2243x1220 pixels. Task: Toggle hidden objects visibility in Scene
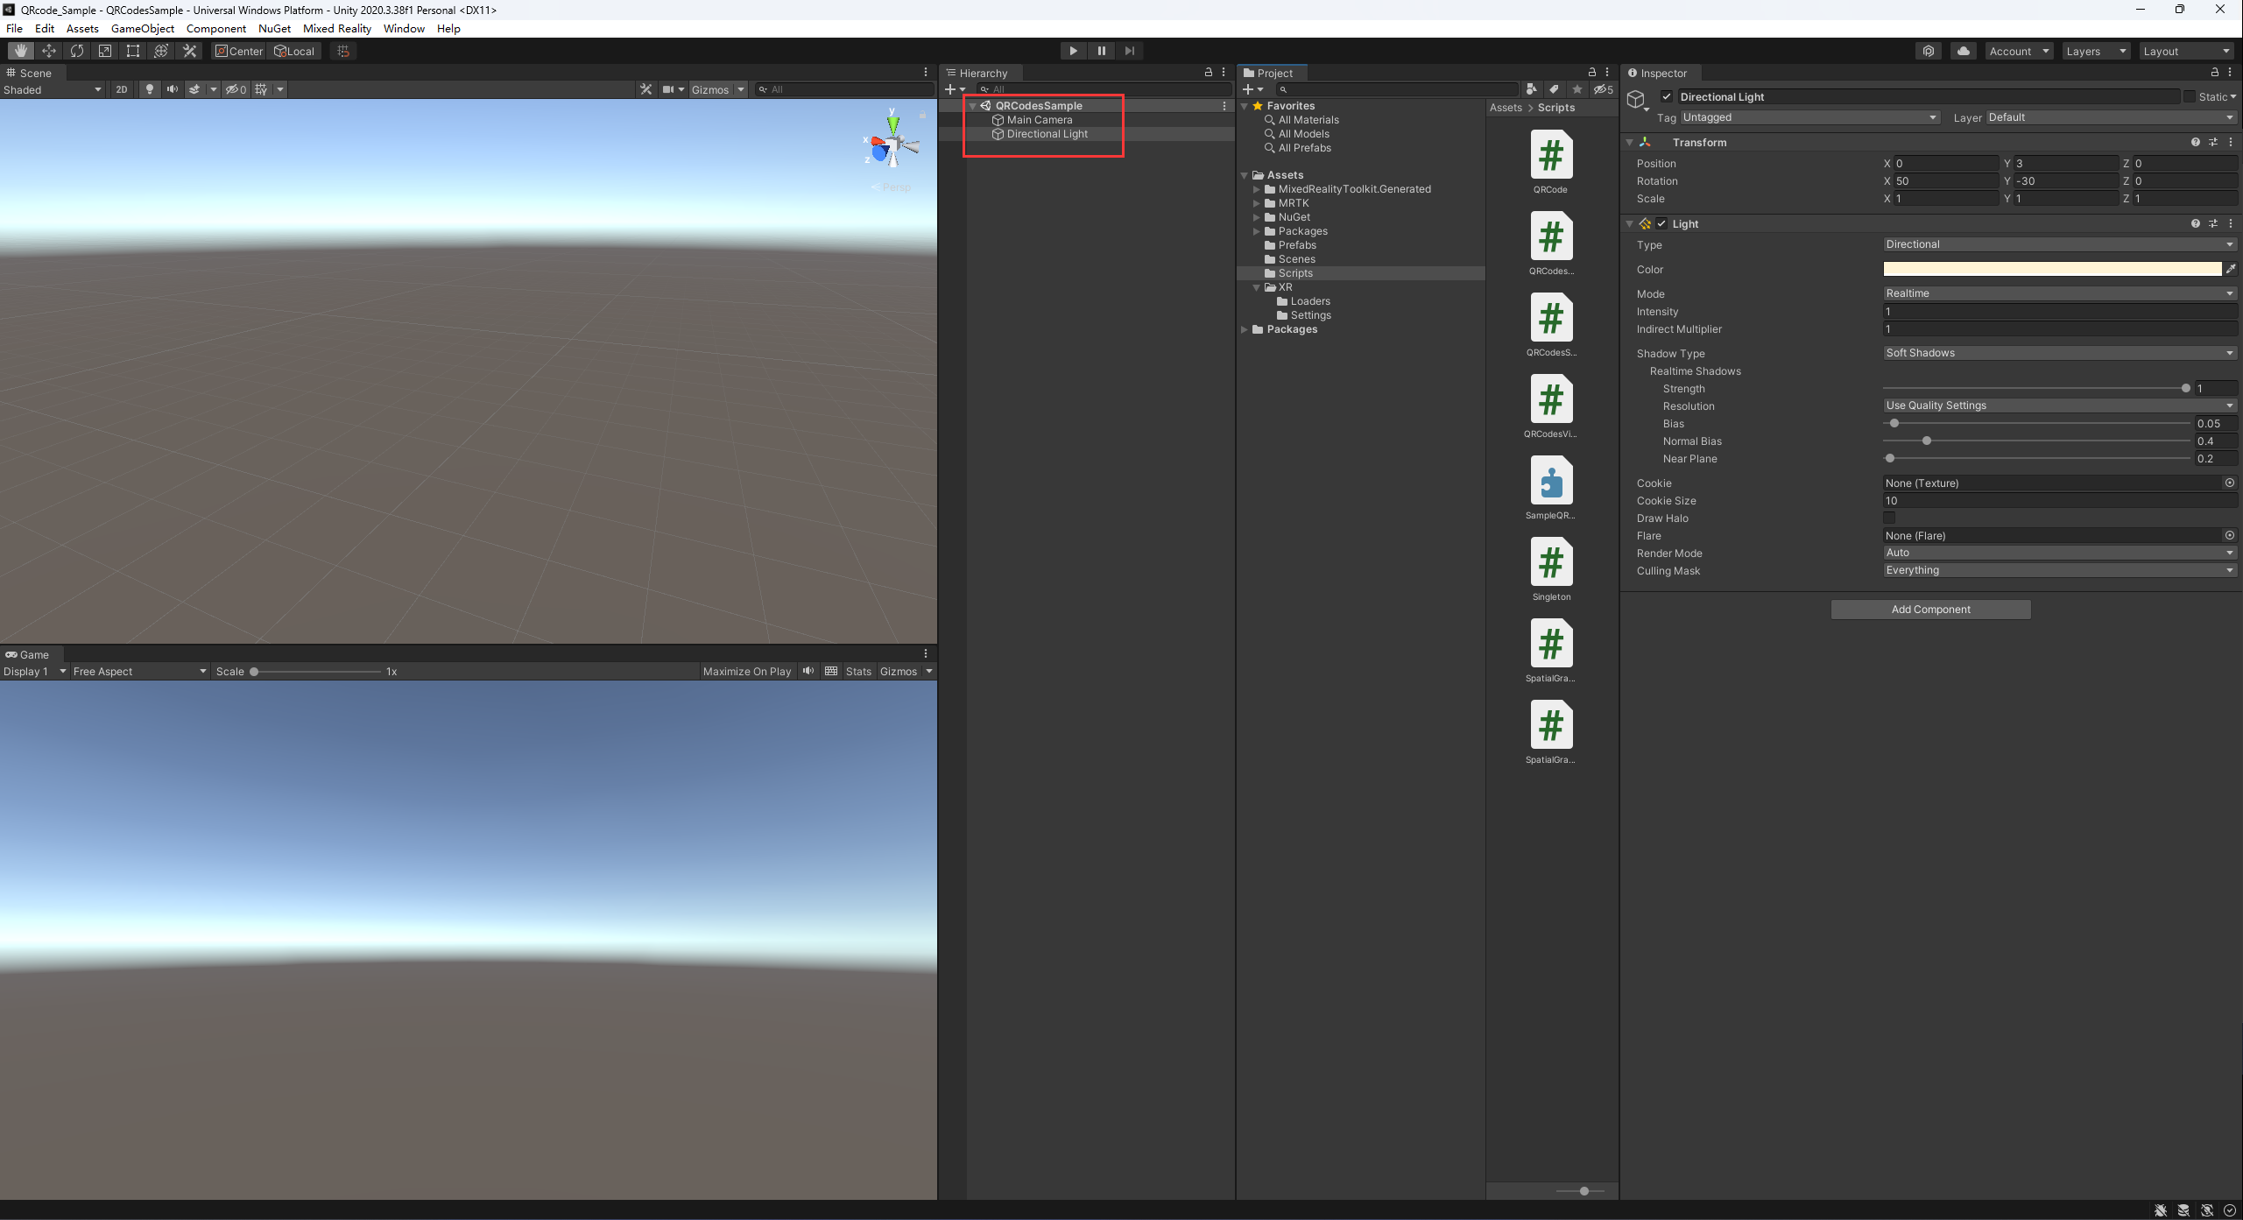[236, 89]
